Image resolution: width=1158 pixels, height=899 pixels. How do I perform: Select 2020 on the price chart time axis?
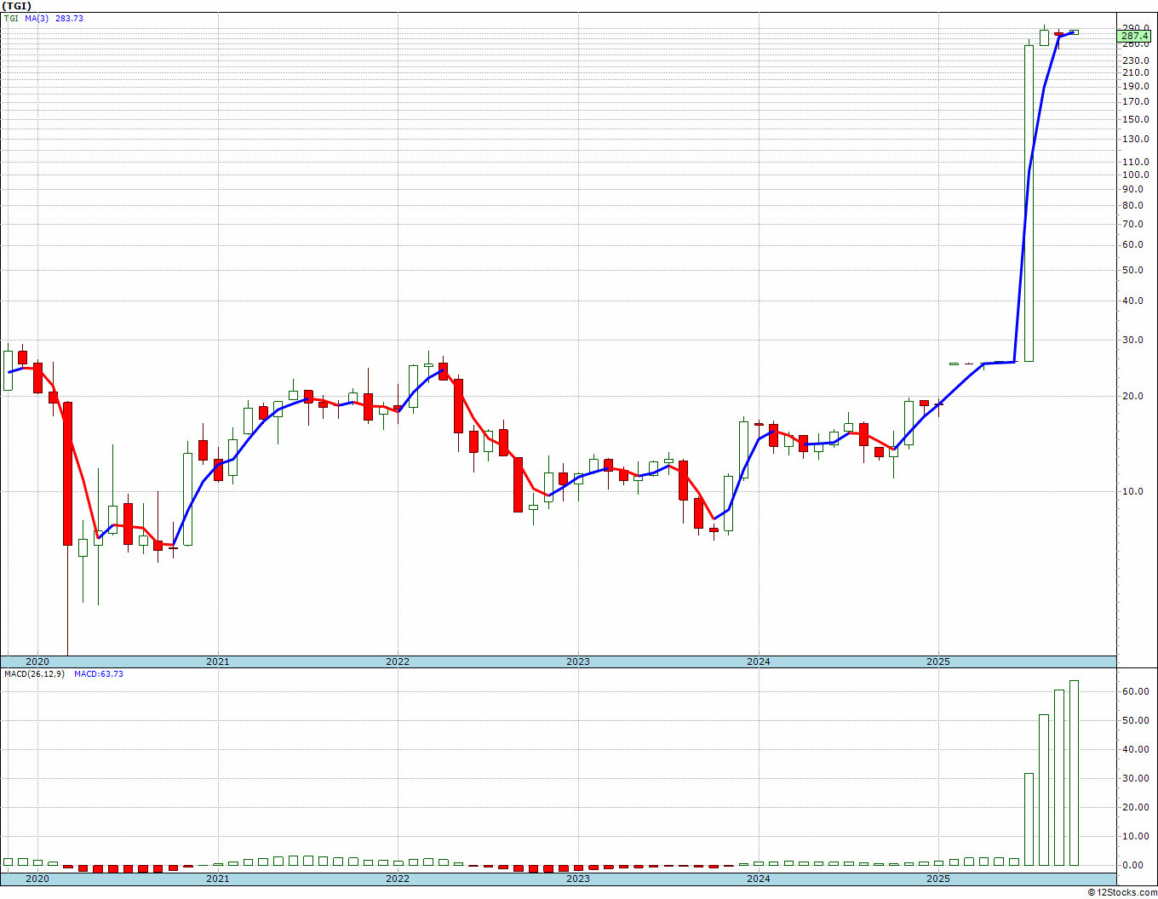coord(37,661)
